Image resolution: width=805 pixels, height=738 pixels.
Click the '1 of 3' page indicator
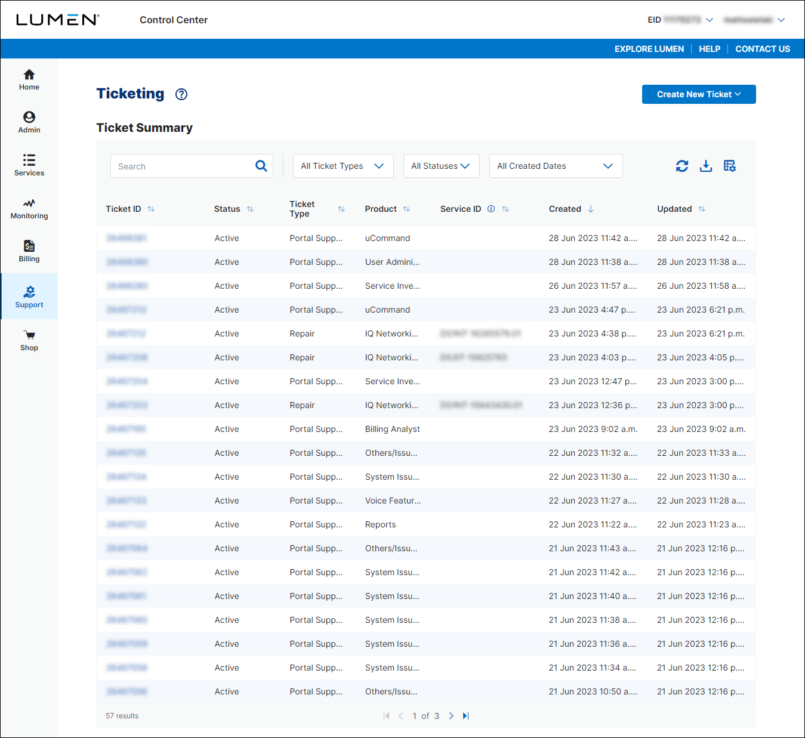pos(426,716)
